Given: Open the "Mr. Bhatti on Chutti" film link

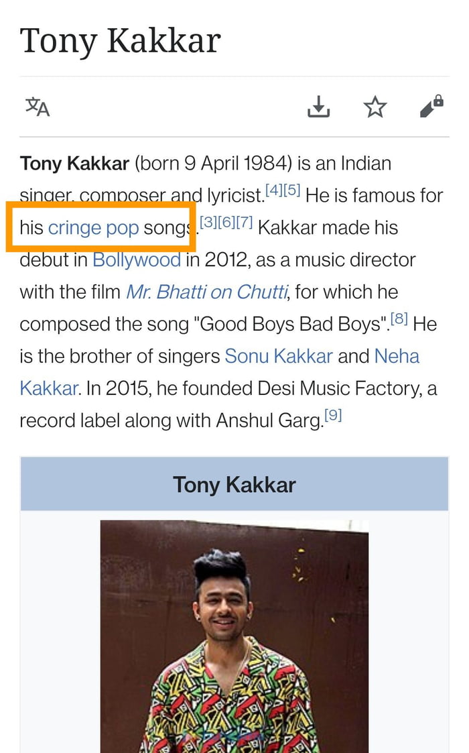Looking at the screenshot, I should pyautogui.click(x=207, y=292).
